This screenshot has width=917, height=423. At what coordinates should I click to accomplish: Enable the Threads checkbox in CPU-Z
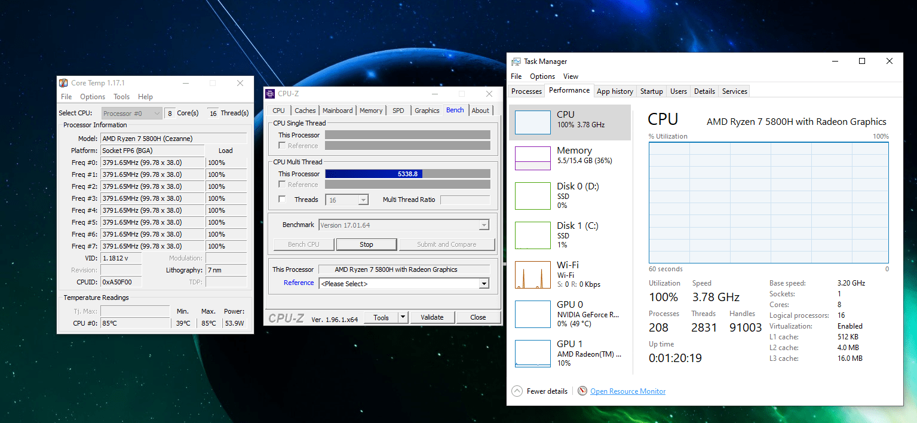[x=283, y=200]
